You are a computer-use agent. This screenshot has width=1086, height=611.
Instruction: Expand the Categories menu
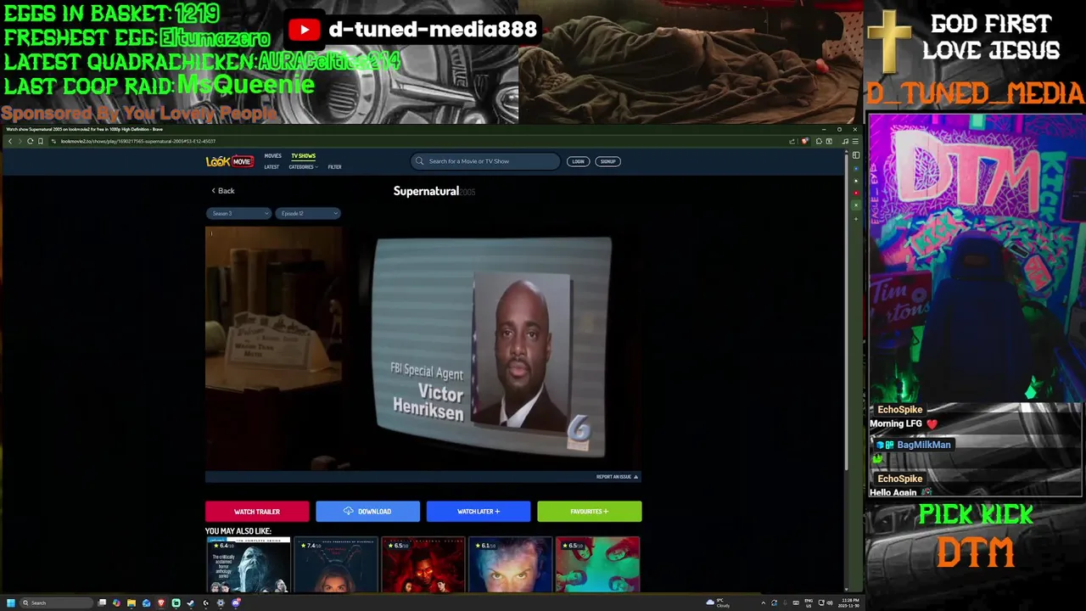303,167
